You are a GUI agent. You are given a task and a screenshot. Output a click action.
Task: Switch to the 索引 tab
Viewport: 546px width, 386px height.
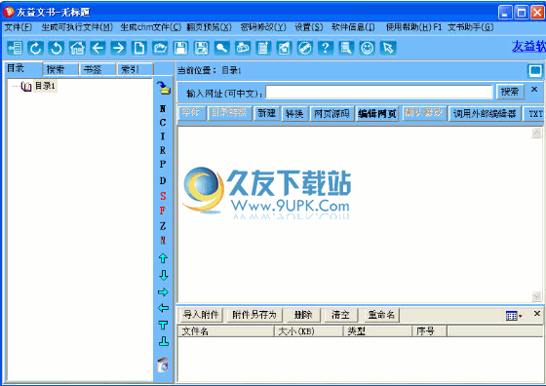(x=136, y=69)
